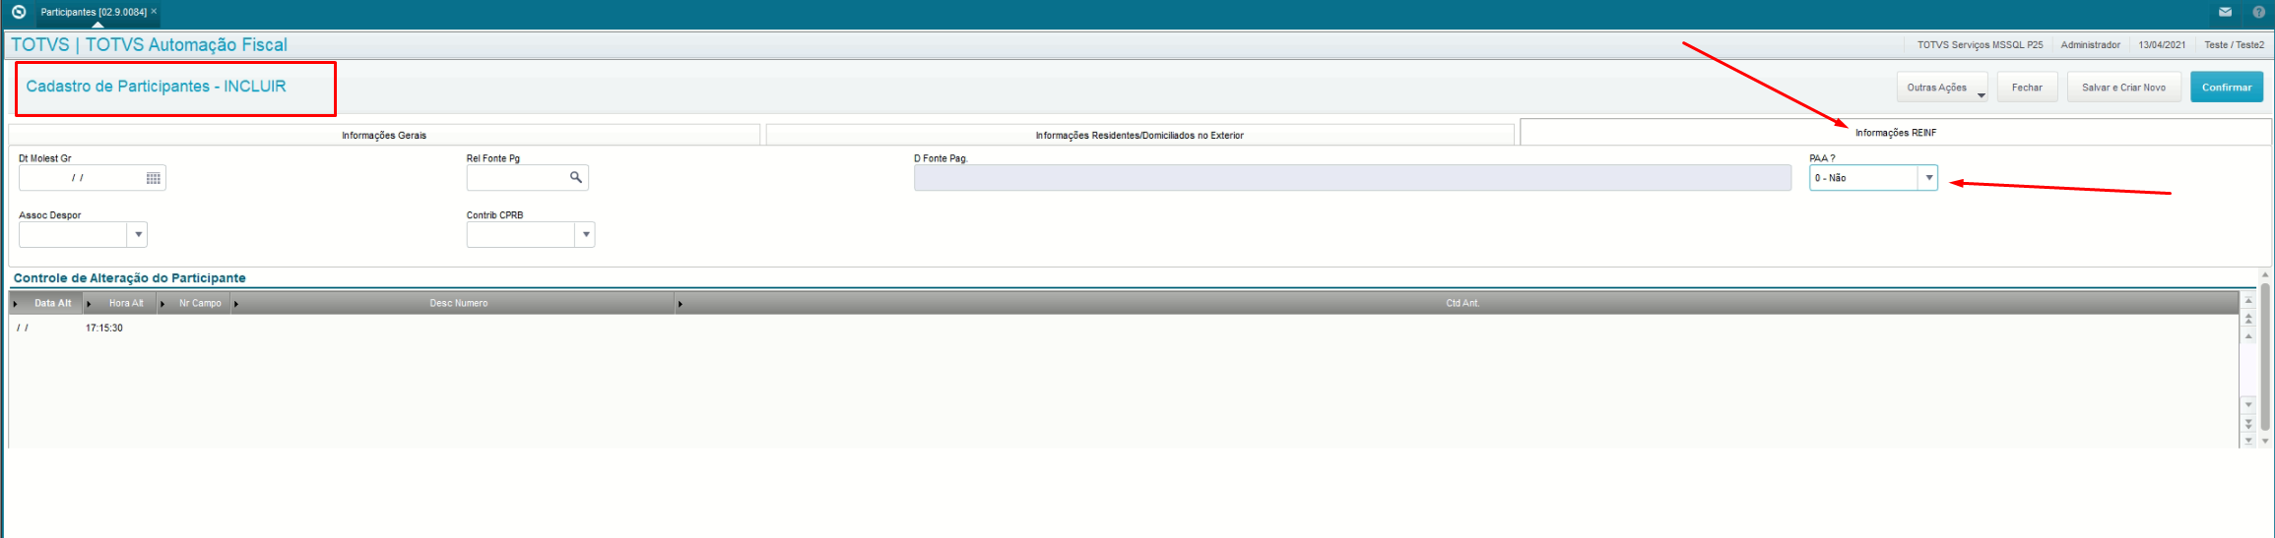Switch to Informações Residentes/Domiciliados no Exterior tab
This screenshot has height=538, width=2275.
pos(1139,135)
